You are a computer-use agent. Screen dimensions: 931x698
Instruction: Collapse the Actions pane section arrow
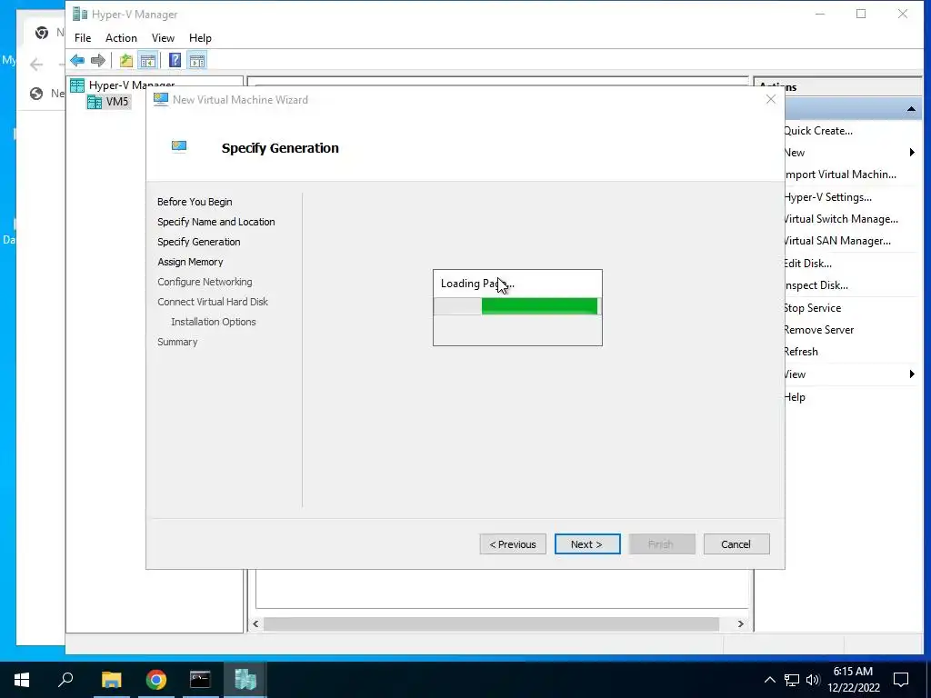click(911, 109)
